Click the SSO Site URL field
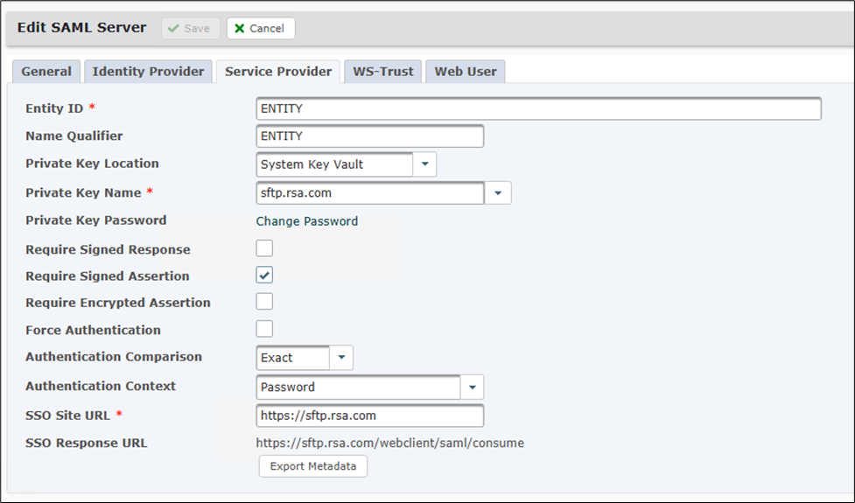The image size is (855, 503). point(369,416)
